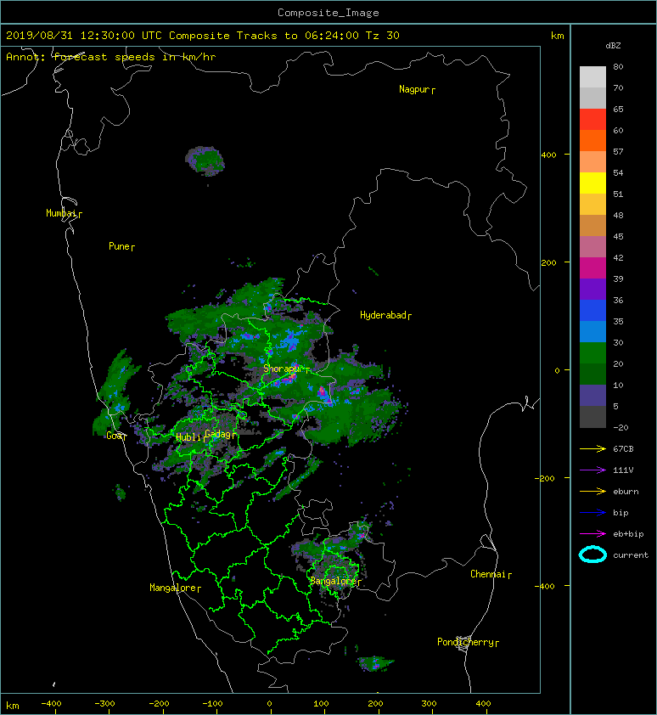The height and width of the screenshot is (715, 657).
Task: Click the 'Annot: forecast speeds in km/hr' text
Action: click(111, 57)
